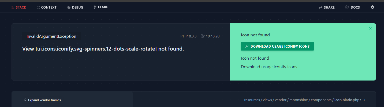The image size is (384, 107).
Task: Click the share arrow icon
Action: tap(320, 7)
